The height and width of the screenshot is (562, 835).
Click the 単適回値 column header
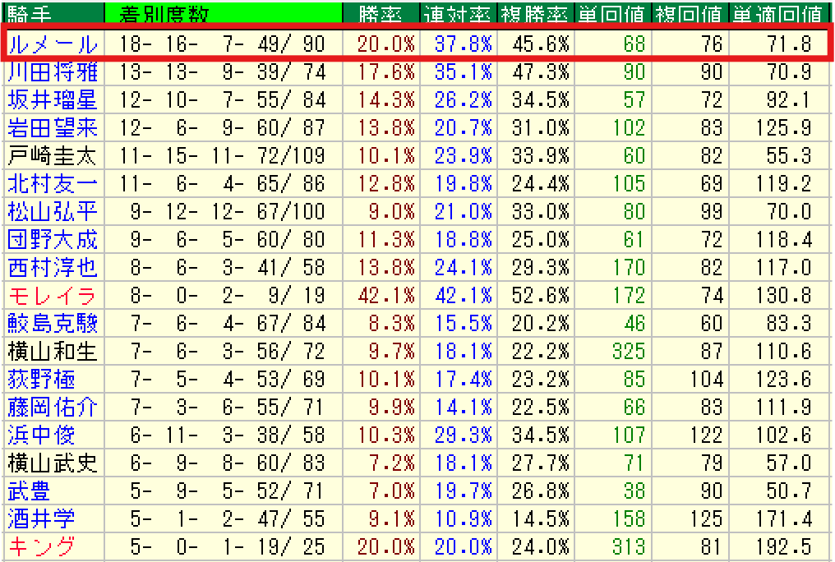777,13
